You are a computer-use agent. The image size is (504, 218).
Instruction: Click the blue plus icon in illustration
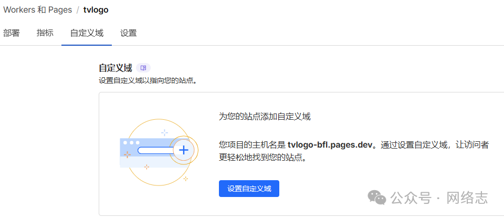coord(183,150)
